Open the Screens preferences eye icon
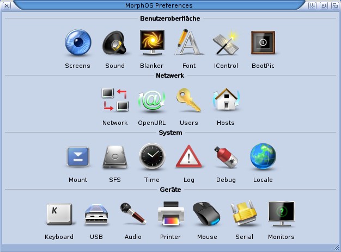The image size is (341, 252). click(78, 42)
